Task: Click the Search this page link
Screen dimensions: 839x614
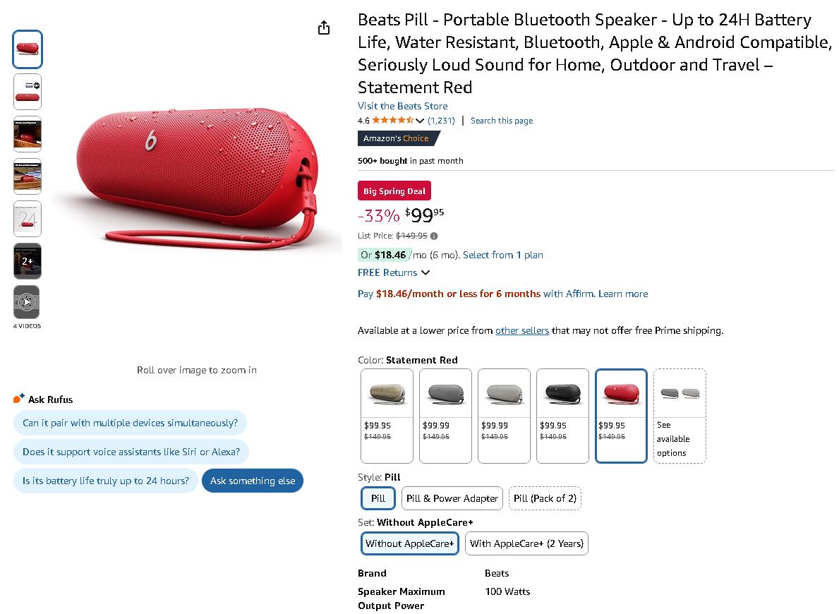Action: (502, 121)
